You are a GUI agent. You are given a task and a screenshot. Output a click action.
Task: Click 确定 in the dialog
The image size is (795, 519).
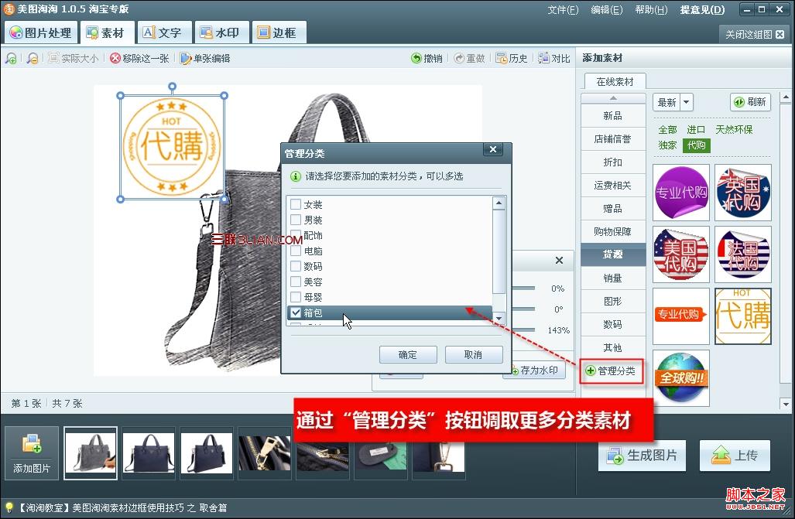tap(408, 355)
